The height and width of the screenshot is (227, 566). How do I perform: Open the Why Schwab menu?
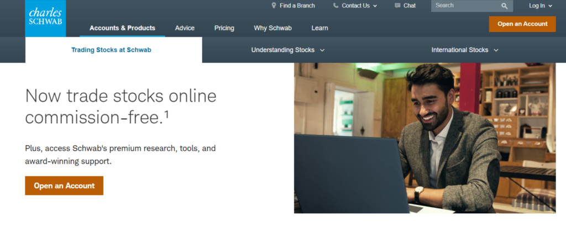pyautogui.click(x=272, y=28)
